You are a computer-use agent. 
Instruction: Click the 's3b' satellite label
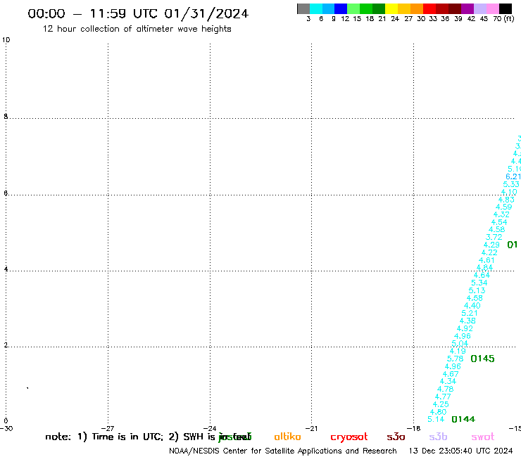(x=438, y=437)
